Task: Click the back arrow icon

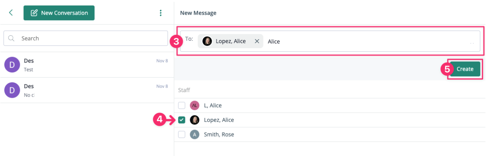Action: pos(11,13)
